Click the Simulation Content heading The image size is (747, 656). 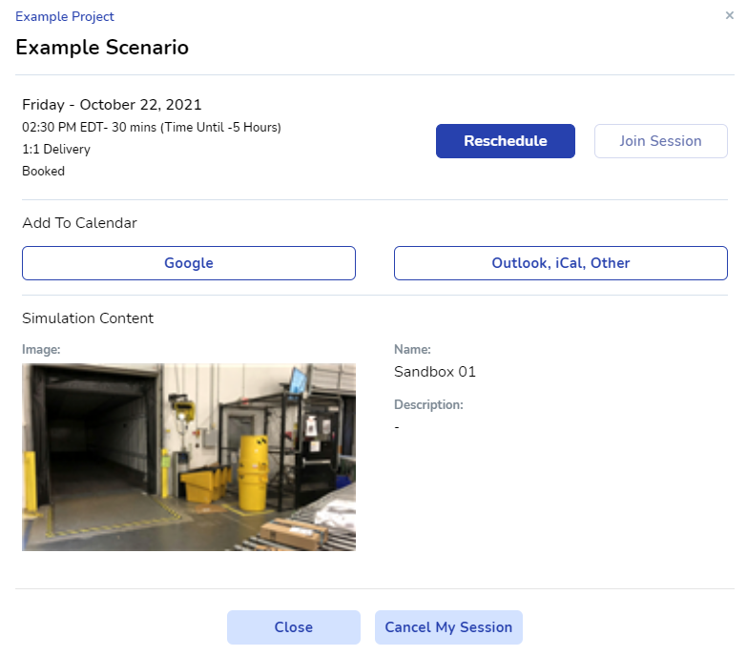(x=88, y=318)
